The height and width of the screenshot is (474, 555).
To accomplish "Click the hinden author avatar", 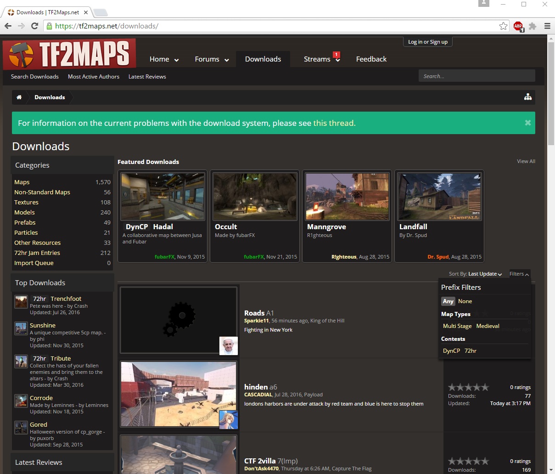I will pyautogui.click(x=229, y=420).
